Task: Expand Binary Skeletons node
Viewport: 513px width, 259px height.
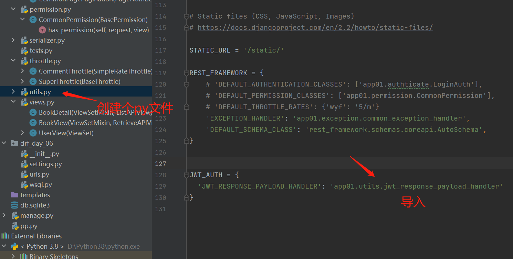Action: (x=13, y=256)
